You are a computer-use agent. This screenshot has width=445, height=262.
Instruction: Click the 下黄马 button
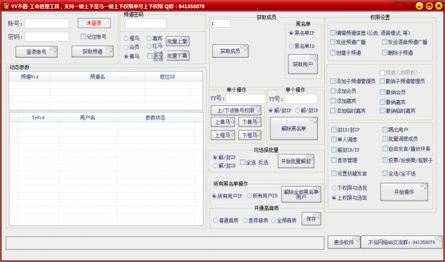click(x=250, y=122)
